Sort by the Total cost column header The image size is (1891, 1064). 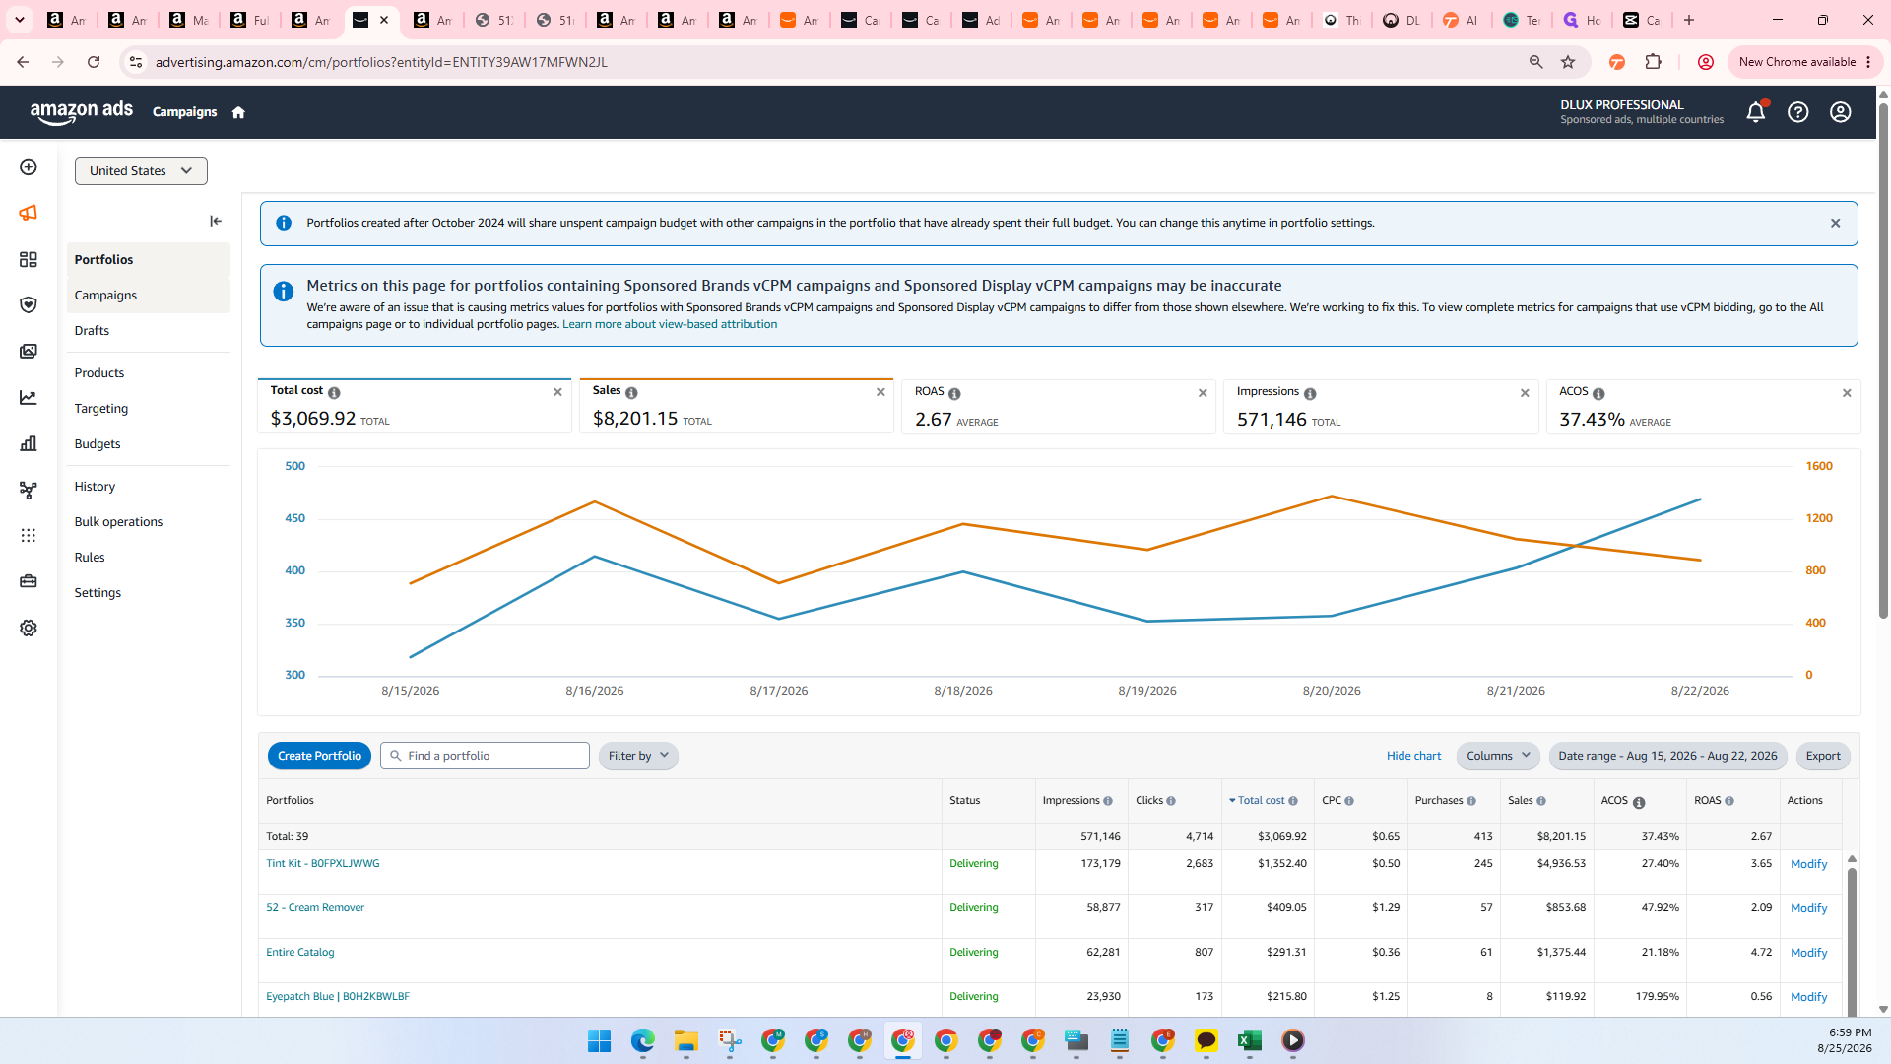[1263, 801]
